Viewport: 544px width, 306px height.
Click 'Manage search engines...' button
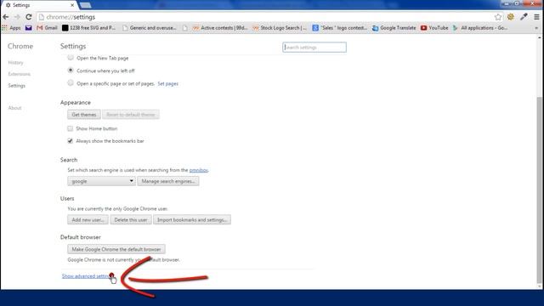coord(168,181)
